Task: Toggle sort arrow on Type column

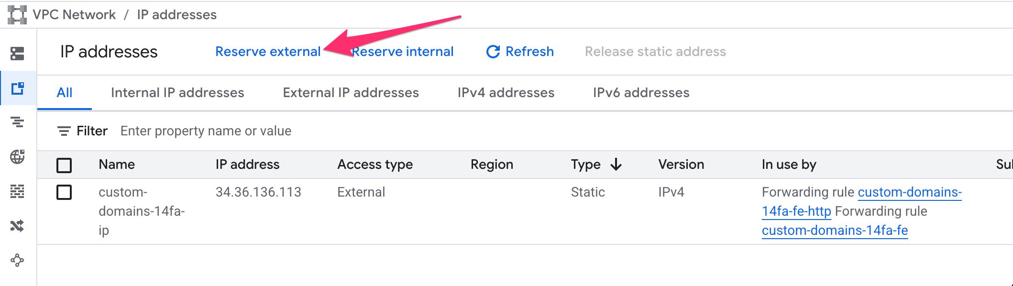Action: point(616,165)
